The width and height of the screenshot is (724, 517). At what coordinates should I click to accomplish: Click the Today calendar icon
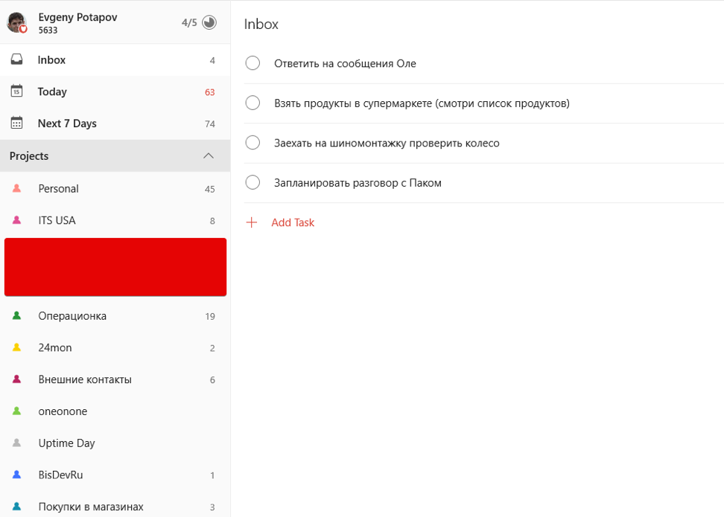[x=16, y=91]
